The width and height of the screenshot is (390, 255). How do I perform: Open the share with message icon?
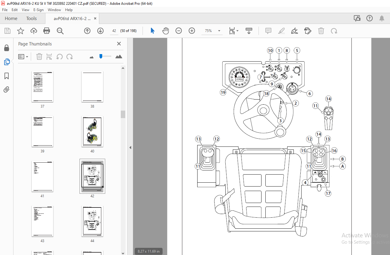click(x=357, y=18)
